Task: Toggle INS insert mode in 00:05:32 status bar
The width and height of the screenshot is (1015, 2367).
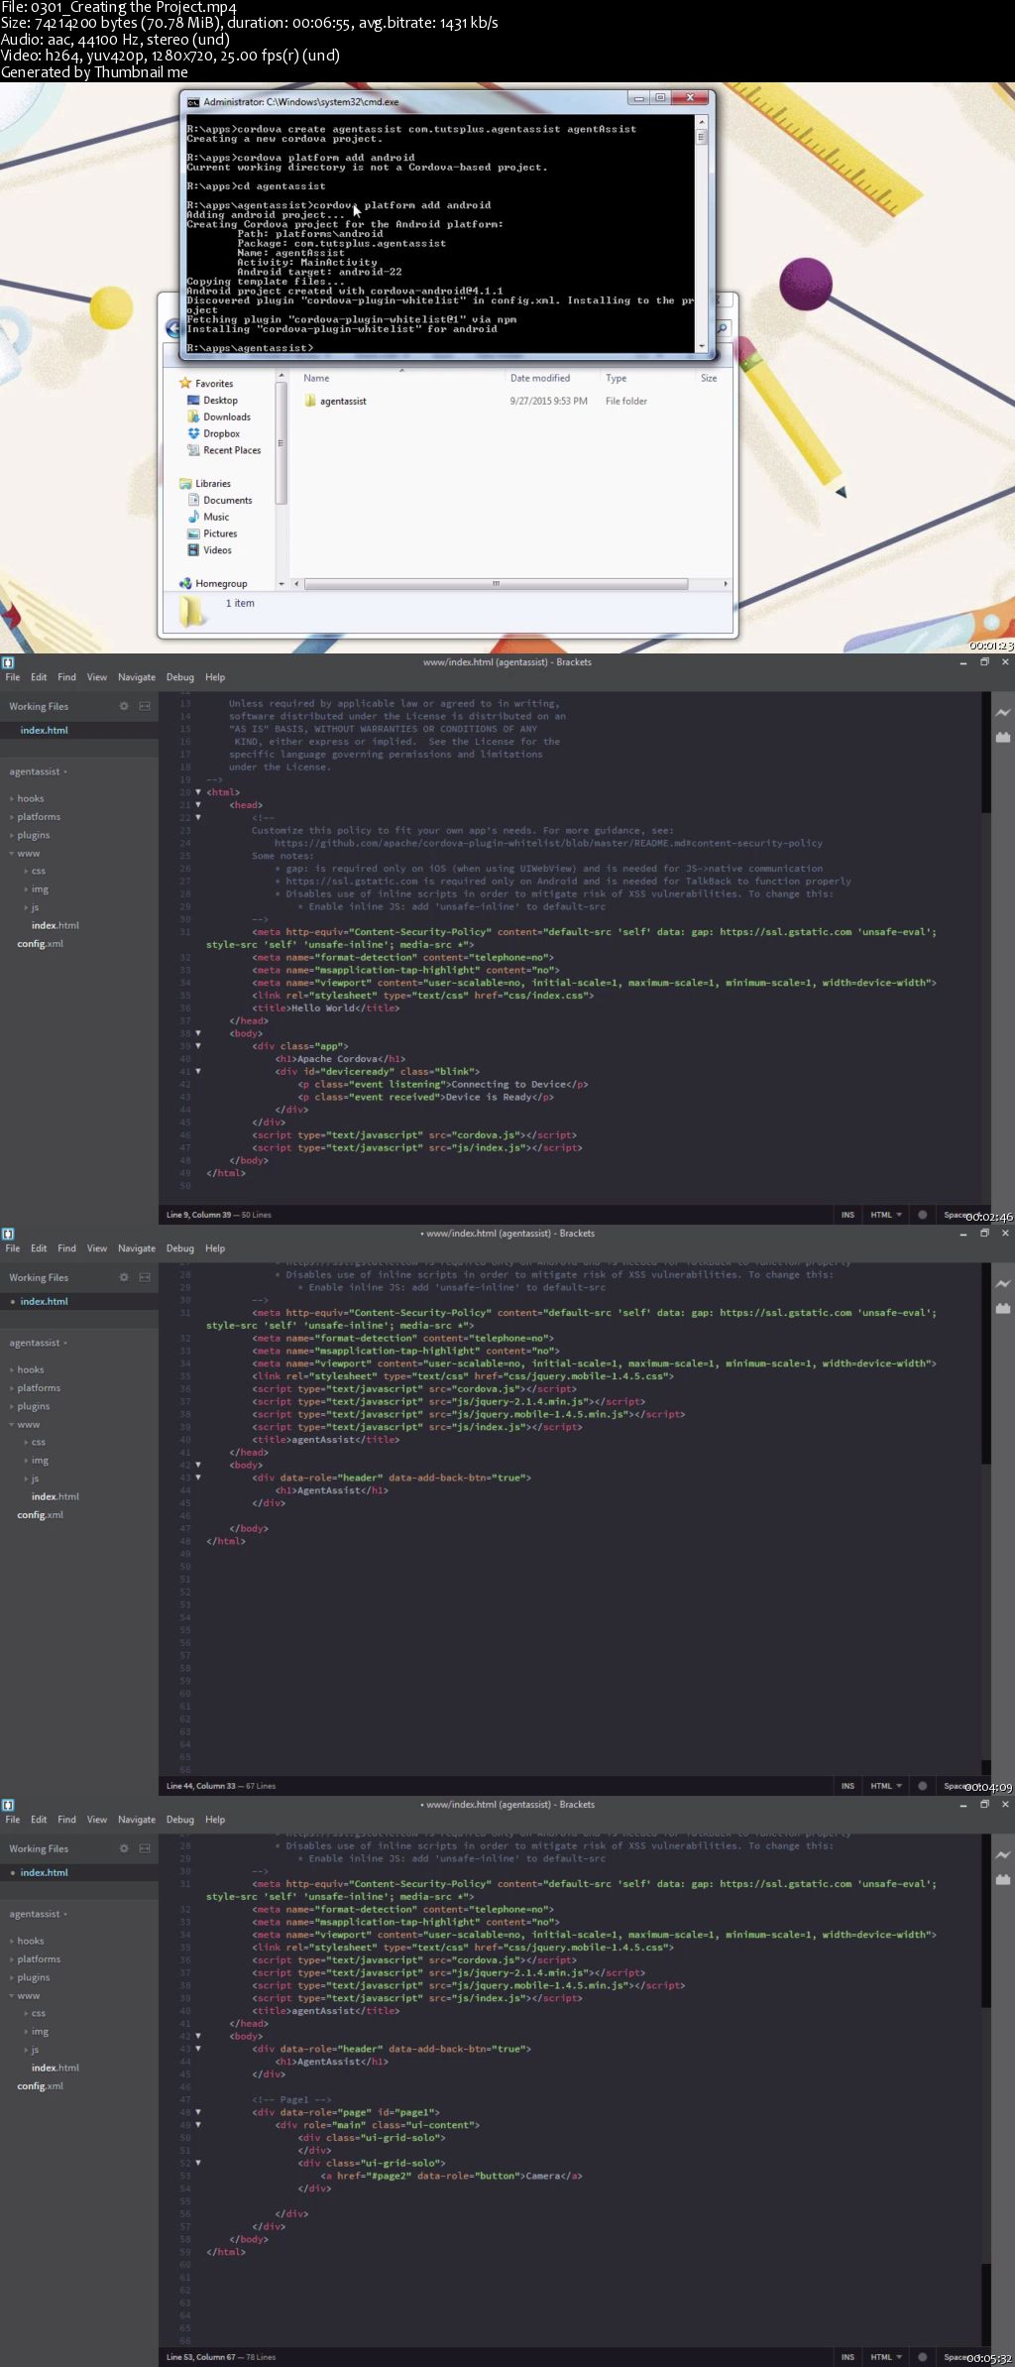Action: click(847, 2357)
